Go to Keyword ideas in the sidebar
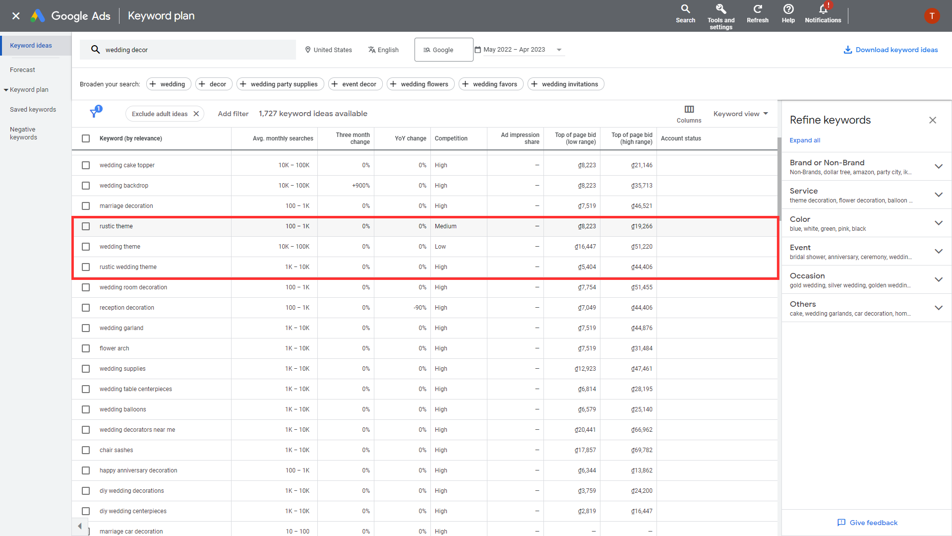This screenshot has height=536, width=952. (31, 45)
